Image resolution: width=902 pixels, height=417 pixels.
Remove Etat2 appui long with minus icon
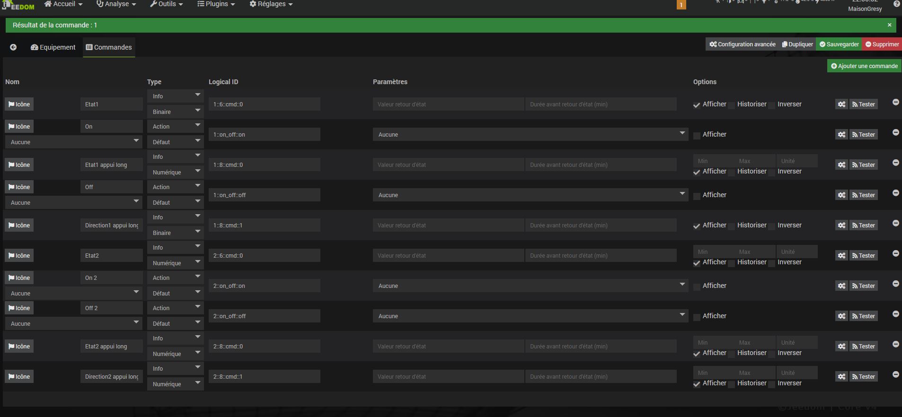click(896, 344)
